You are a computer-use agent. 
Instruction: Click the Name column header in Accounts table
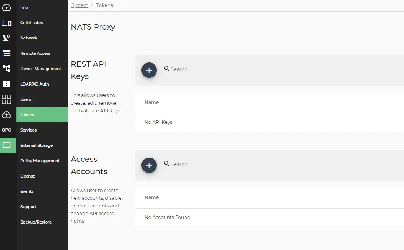point(151,197)
